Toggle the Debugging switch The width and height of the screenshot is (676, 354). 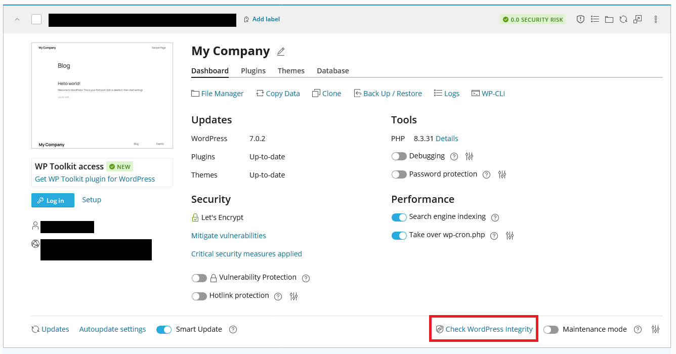[x=399, y=156]
